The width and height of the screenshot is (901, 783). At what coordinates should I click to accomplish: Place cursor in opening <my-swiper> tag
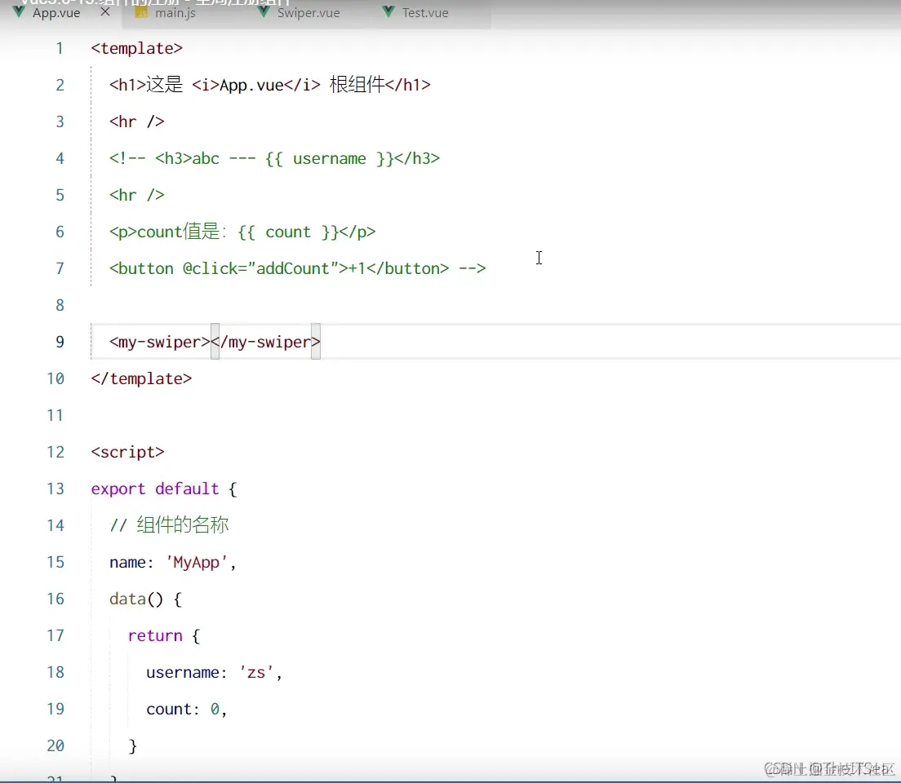point(160,342)
